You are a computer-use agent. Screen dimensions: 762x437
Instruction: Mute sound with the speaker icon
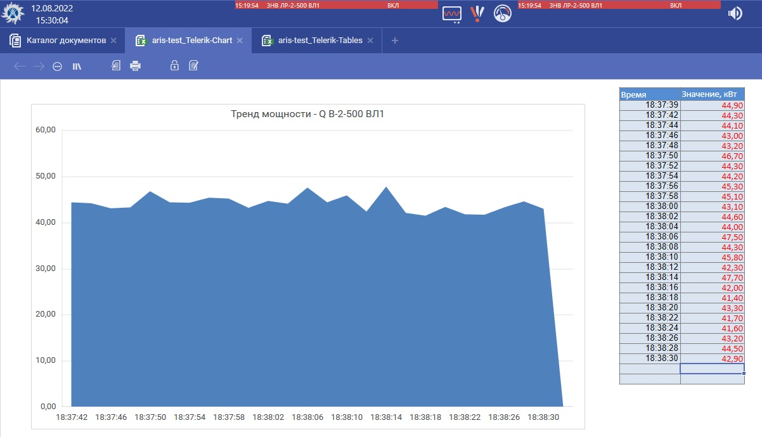tap(735, 13)
